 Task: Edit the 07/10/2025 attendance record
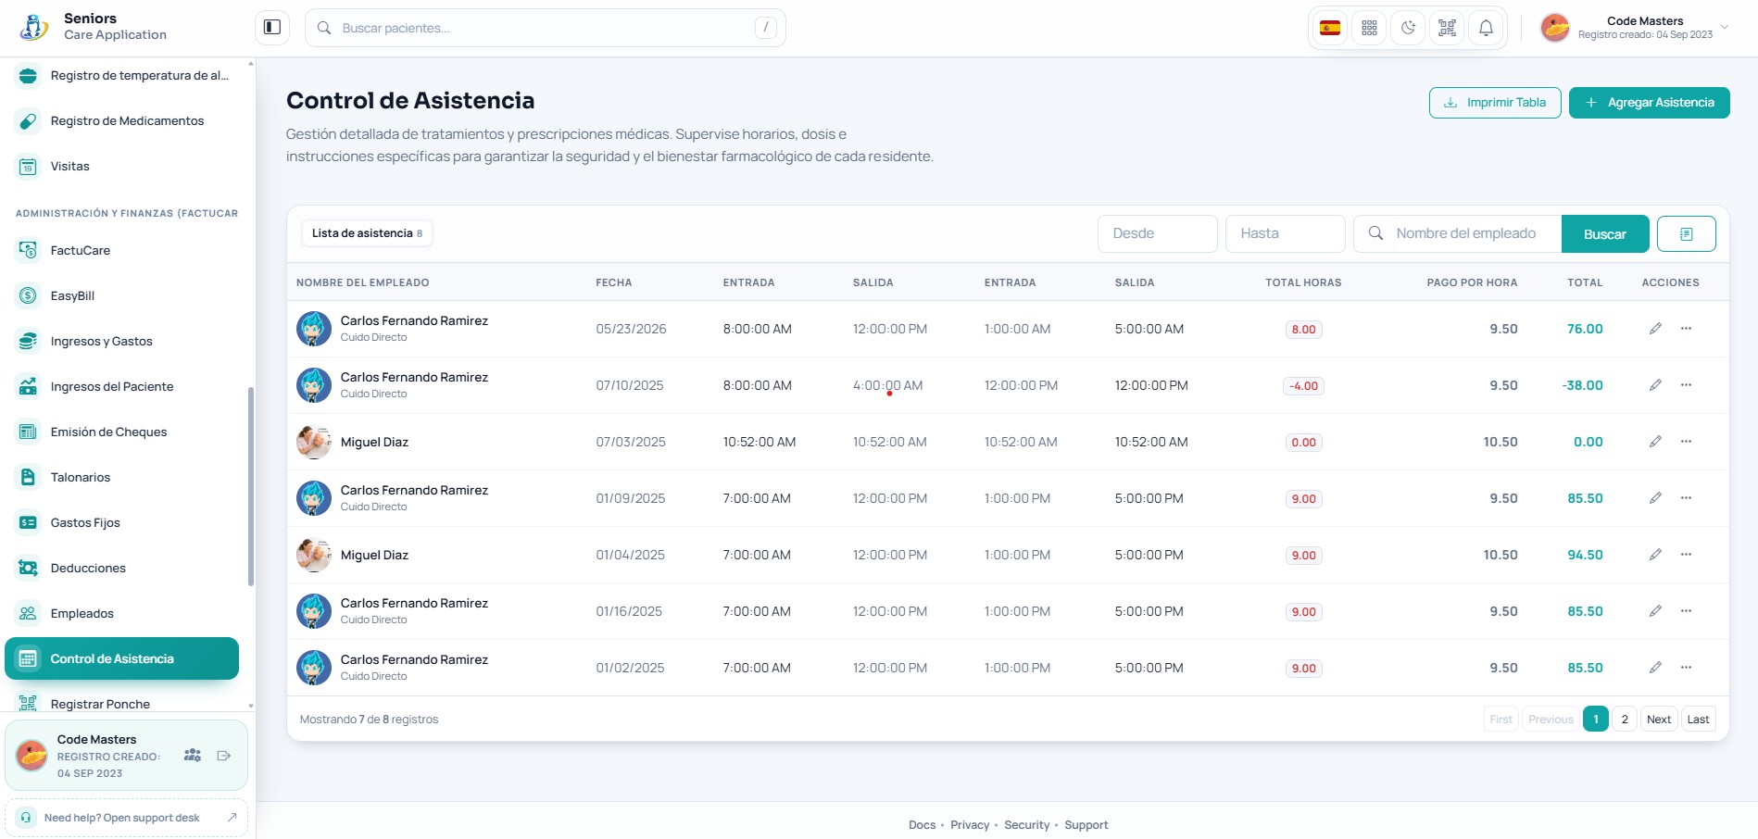click(x=1655, y=385)
